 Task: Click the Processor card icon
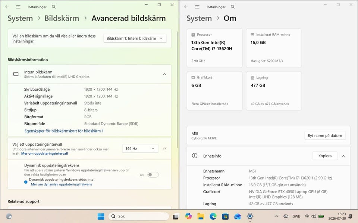tap(193, 35)
